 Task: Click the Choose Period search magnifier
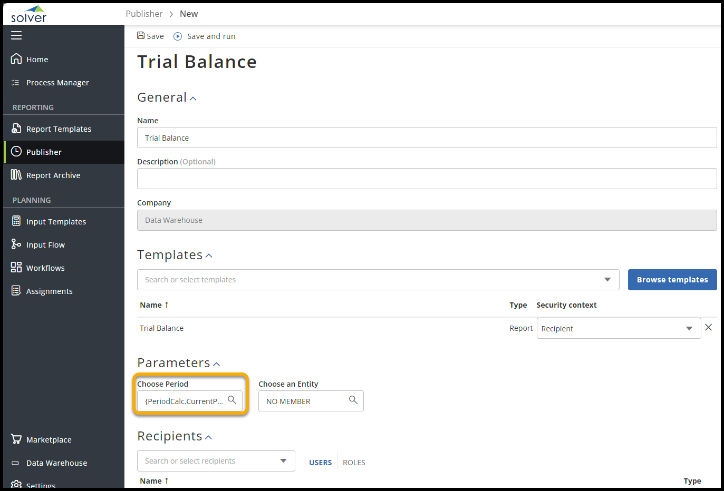click(232, 400)
